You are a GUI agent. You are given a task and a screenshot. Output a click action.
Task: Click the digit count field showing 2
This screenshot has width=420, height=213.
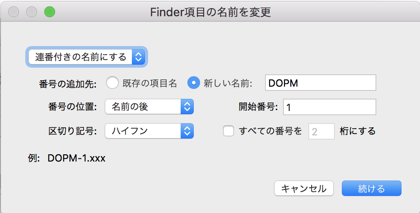(321, 131)
